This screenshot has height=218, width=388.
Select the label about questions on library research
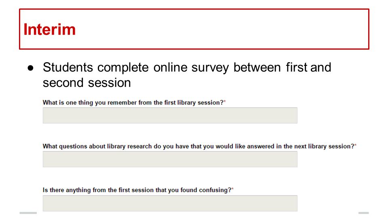click(x=198, y=146)
